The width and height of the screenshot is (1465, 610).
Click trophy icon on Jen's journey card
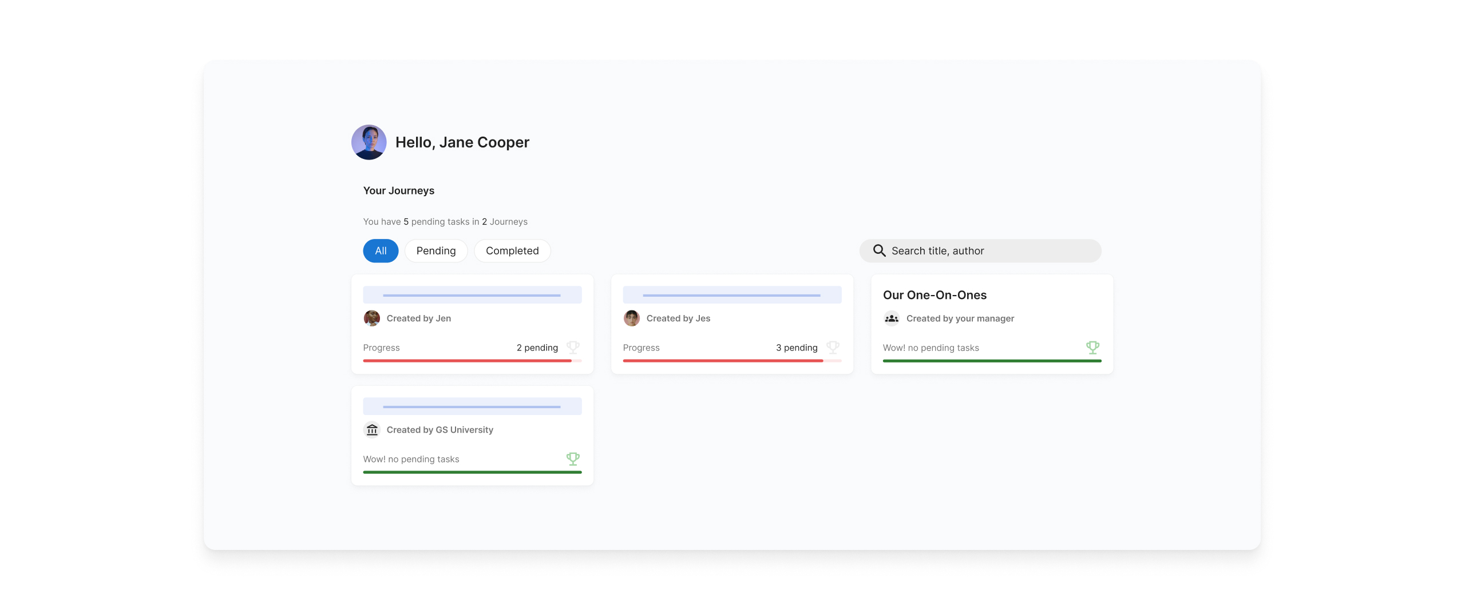point(573,347)
